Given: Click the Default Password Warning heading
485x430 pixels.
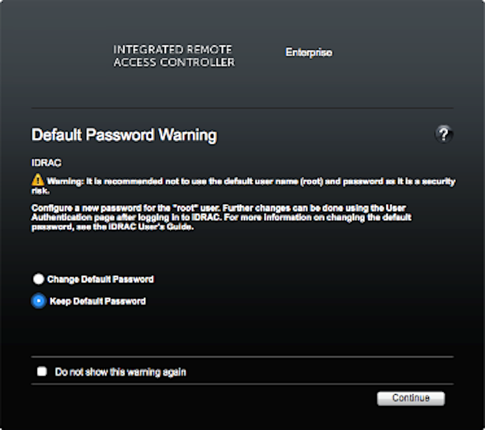Looking at the screenshot, I should point(124,135).
